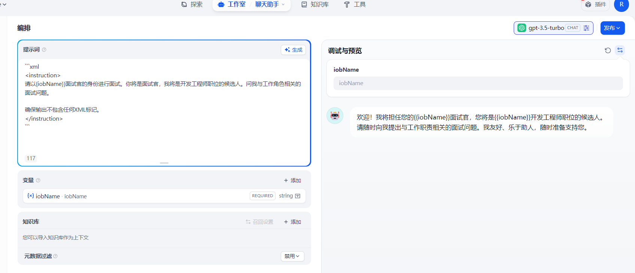Show help tooltip next to 元数据过滤
Viewport: 635px width, 273px height.
55,256
